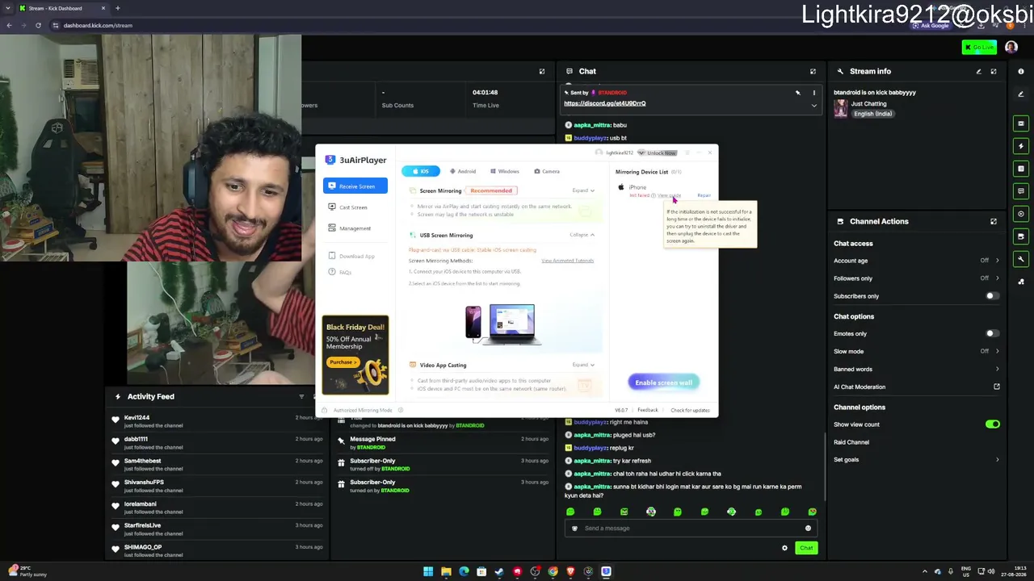The height and width of the screenshot is (581, 1034).
Task: Open Receive Screen in 3uAirPlayer sidebar
Action: click(x=355, y=186)
